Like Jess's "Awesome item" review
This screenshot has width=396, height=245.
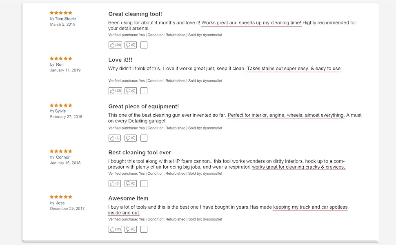[115, 229]
